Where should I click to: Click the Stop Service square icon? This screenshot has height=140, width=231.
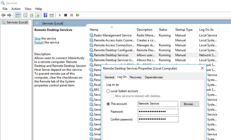(x=66, y=15)
